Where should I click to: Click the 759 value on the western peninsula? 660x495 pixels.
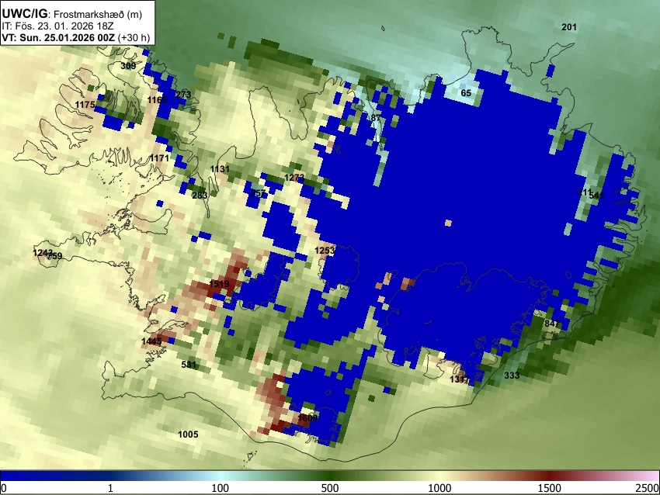54,256
